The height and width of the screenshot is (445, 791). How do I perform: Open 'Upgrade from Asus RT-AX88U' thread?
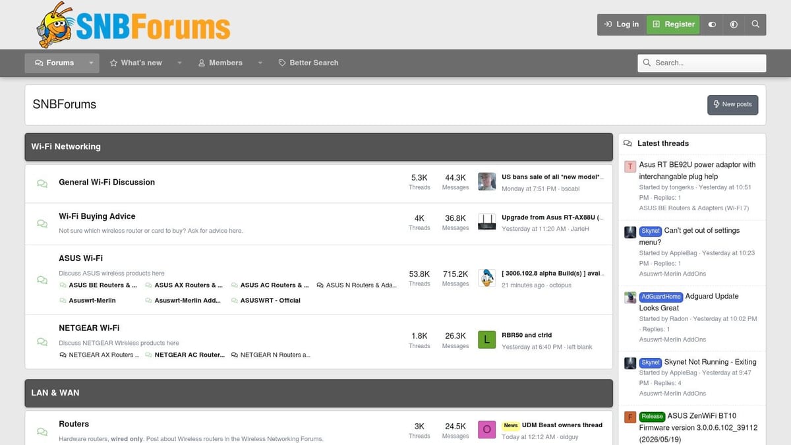tap(552, 218)
